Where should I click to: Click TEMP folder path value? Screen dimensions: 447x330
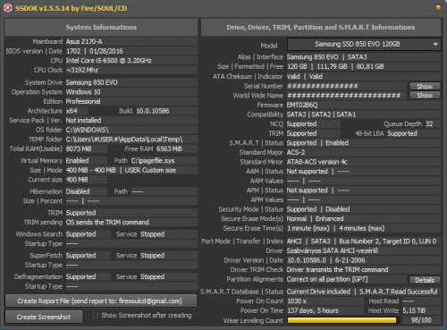point(124,140)
